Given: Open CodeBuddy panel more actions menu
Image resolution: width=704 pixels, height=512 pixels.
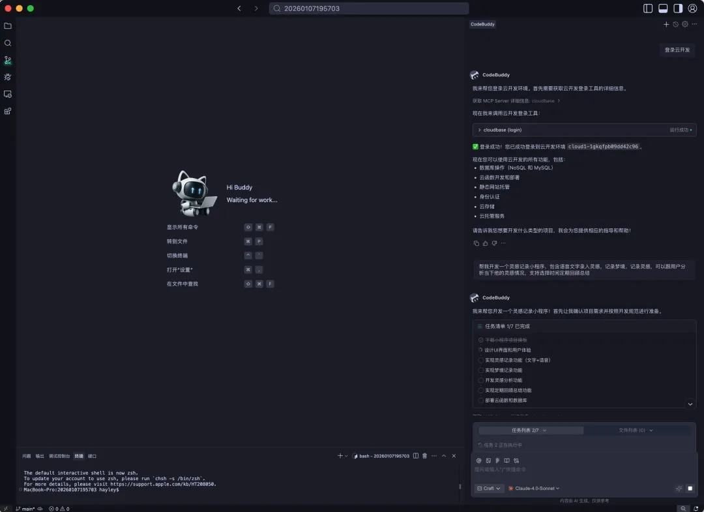Looking at the screenshot, I should click(x=695, y=24).
